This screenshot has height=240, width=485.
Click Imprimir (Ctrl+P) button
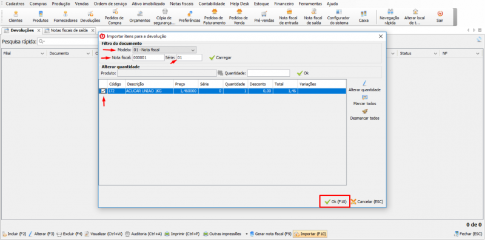click(182, 234)
